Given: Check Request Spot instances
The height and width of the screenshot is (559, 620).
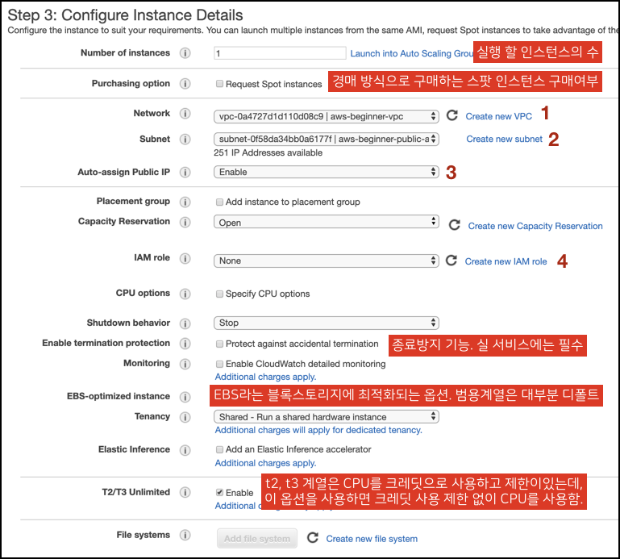Looking at the screenshot, I should pos(219,84).
